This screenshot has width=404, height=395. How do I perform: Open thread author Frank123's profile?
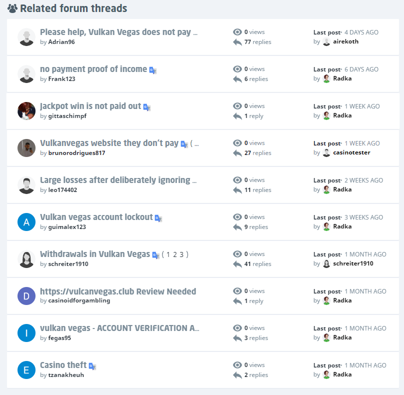(x=61, y=79)
